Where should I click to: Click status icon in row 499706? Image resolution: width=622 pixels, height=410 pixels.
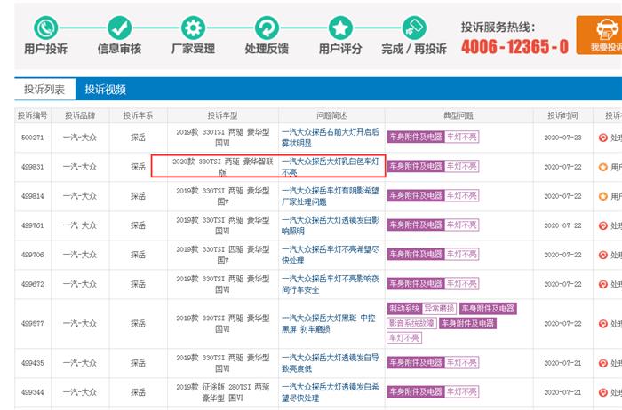click(603, 255)
